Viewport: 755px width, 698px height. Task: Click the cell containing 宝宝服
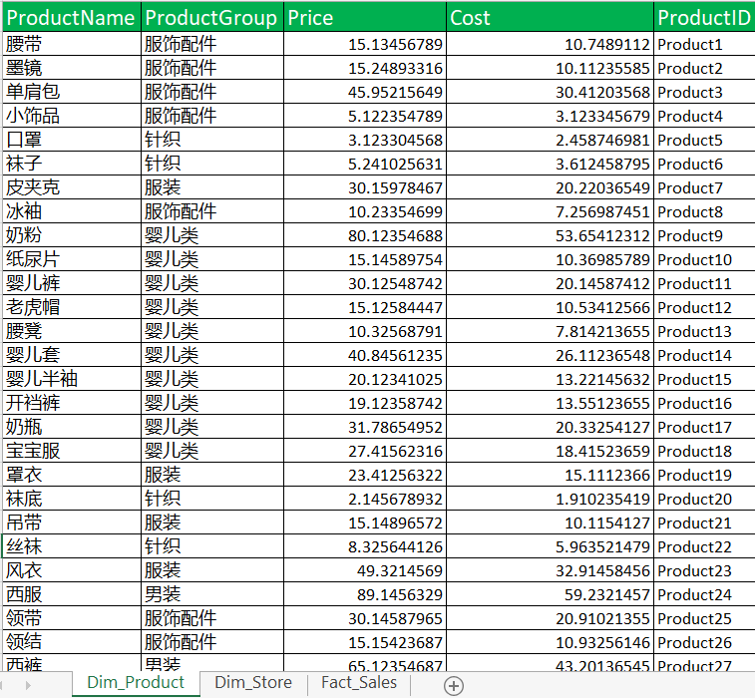pos(72,451)
